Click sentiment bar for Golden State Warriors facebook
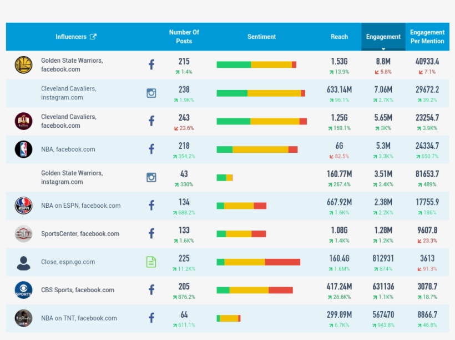Viewport: 455px width, 340px height. point(256,64)
